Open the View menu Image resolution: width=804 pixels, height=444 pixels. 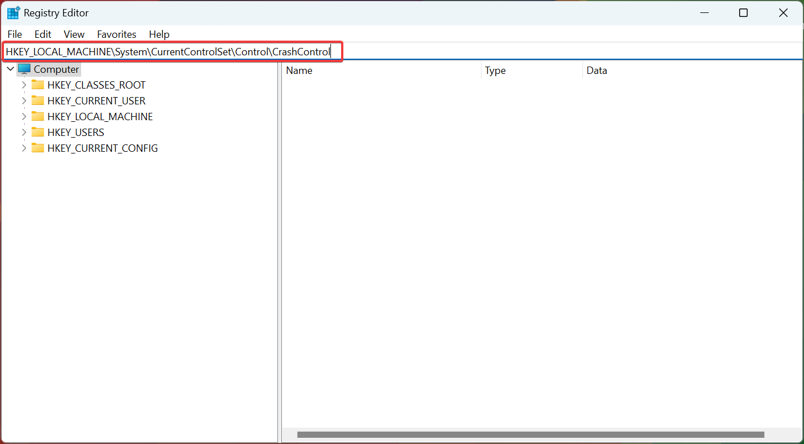pos(74,34)
